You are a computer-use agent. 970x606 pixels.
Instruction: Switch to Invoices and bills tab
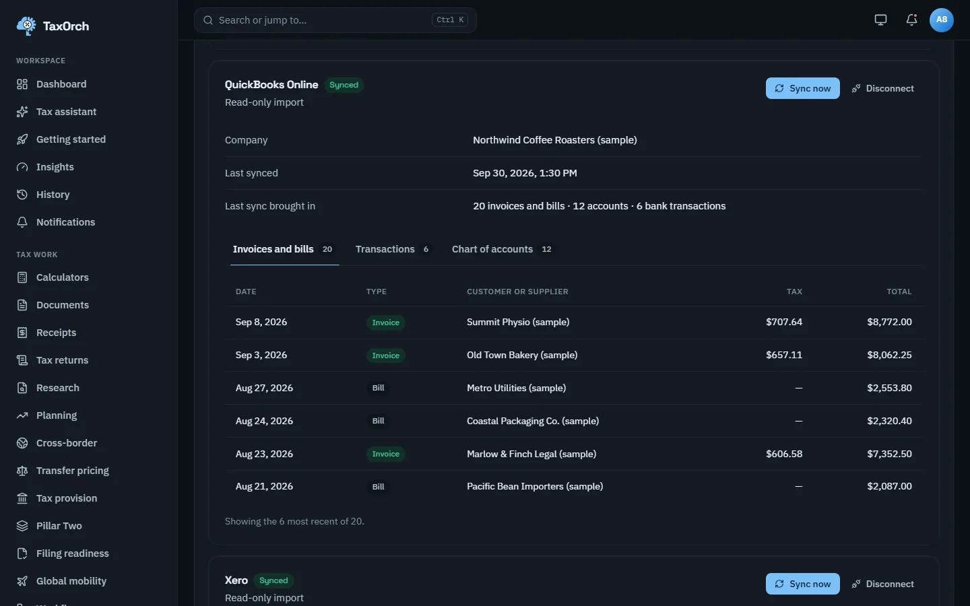284,249
